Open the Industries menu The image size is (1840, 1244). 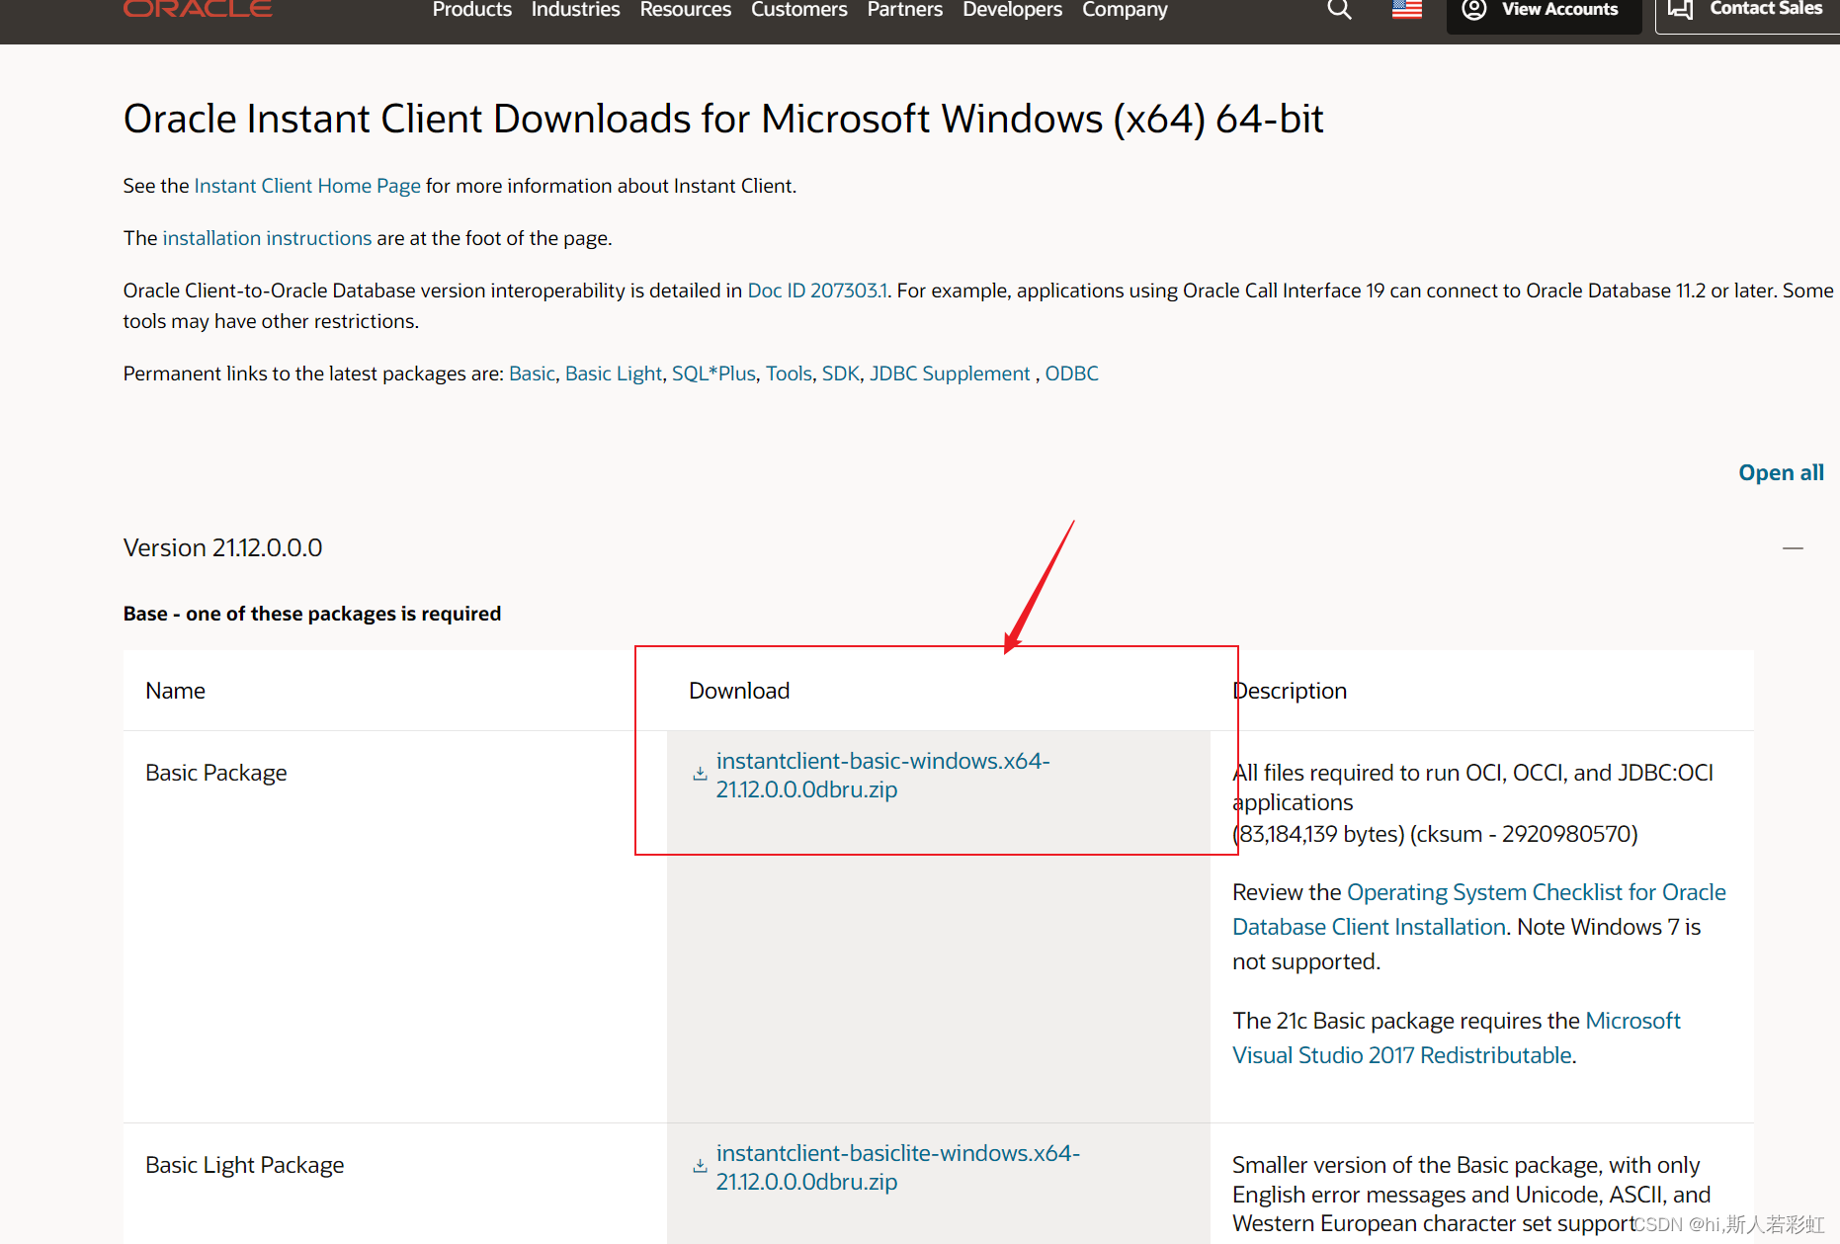[x=575, y=10]
